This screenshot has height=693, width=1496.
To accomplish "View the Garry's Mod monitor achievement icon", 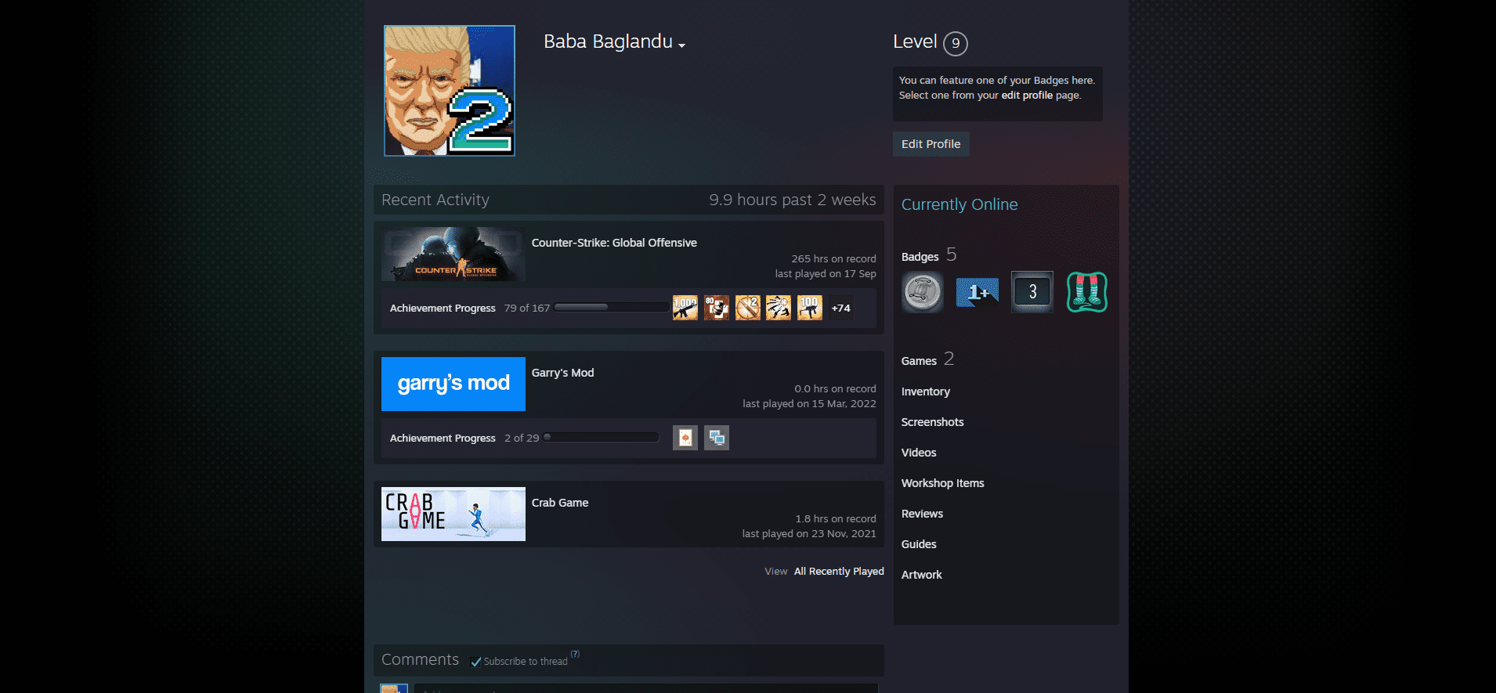I will 717,438.
